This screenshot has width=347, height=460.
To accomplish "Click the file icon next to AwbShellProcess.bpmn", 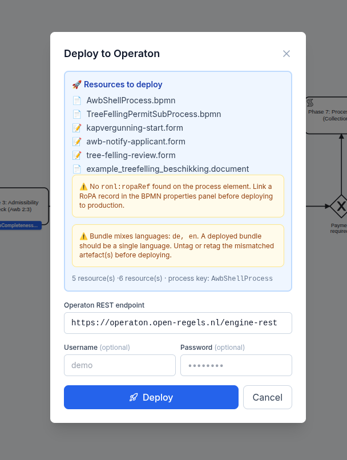I will tap(77, 100).
